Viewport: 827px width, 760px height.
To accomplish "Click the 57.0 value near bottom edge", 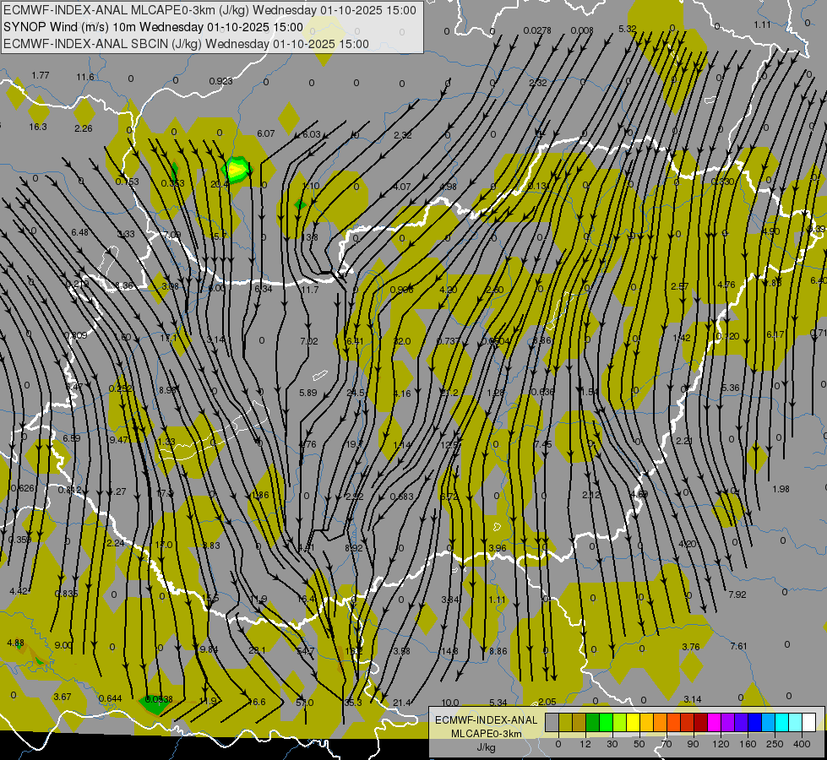I will tap(304, 703).
